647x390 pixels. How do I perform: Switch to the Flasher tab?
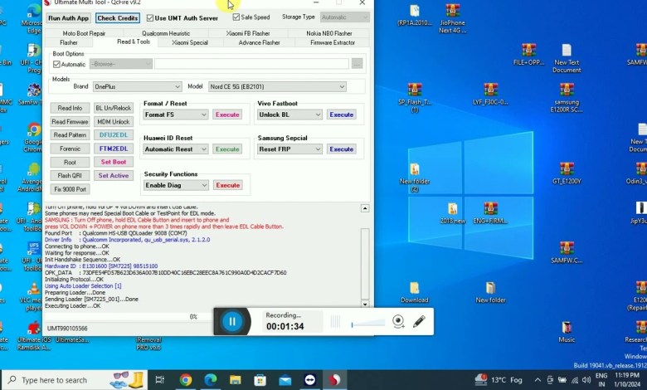(x=69, y=42)
